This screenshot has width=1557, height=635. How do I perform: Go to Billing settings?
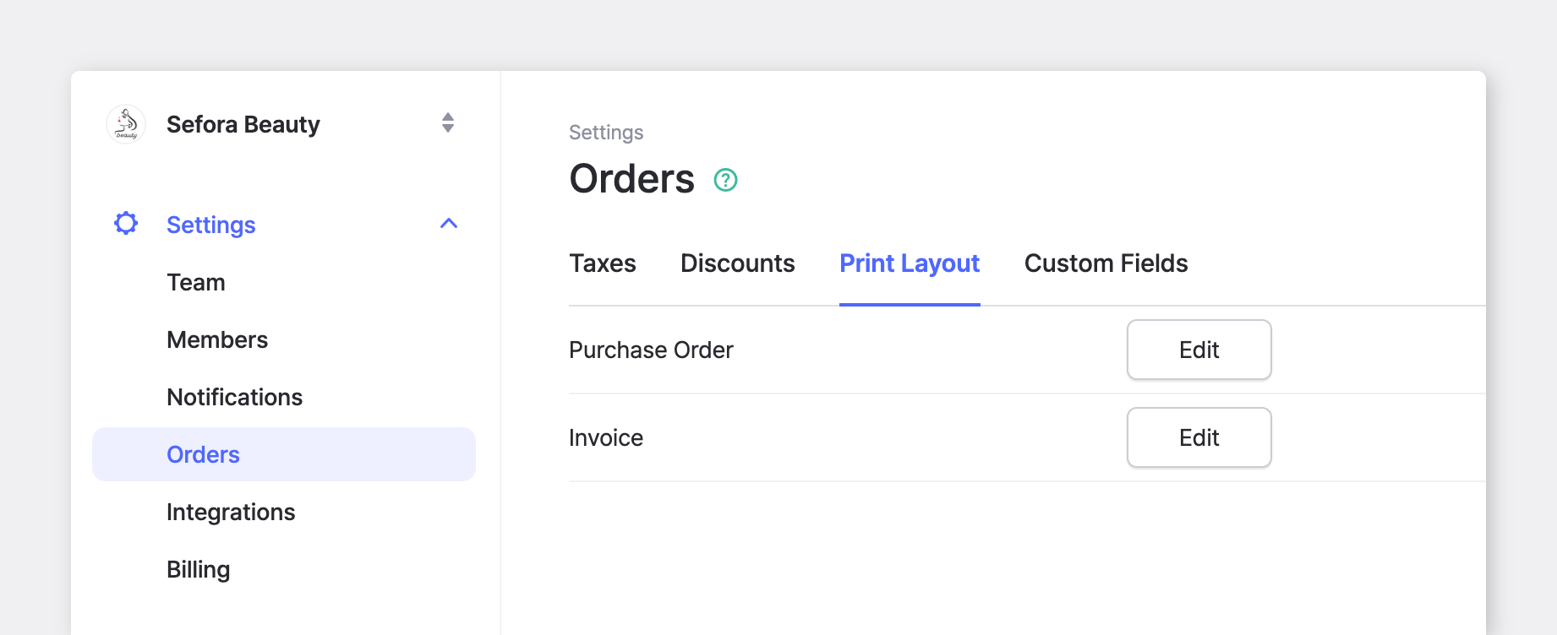pos(199,569)
